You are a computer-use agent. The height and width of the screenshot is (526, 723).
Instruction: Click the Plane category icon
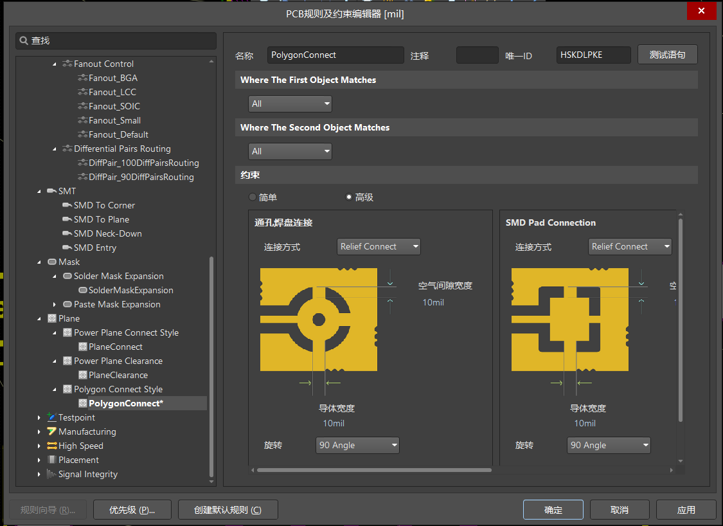52,318
